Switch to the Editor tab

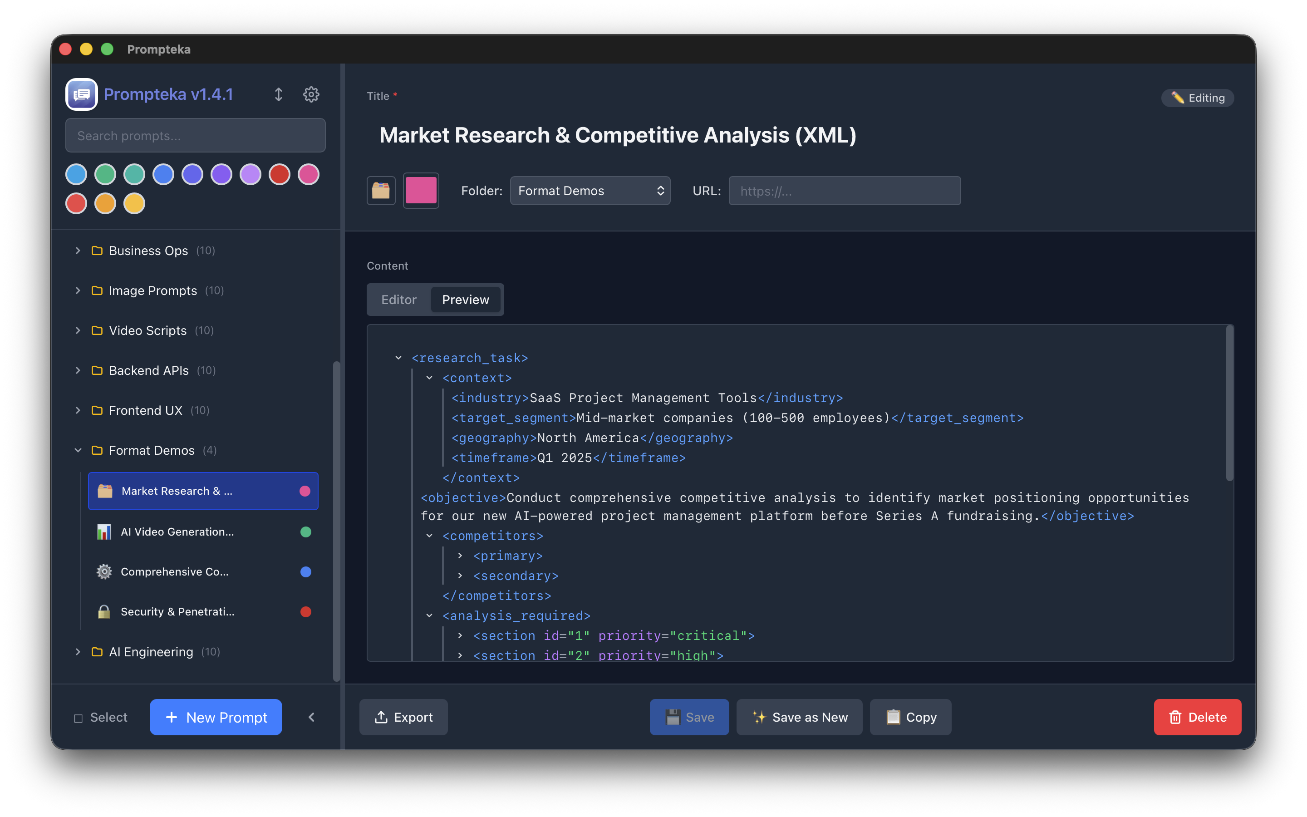(x=398, y=300)
